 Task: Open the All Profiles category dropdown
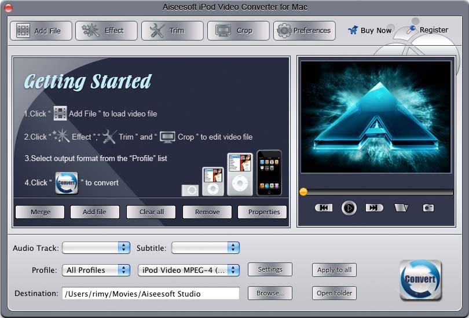(x=96, y=270)
